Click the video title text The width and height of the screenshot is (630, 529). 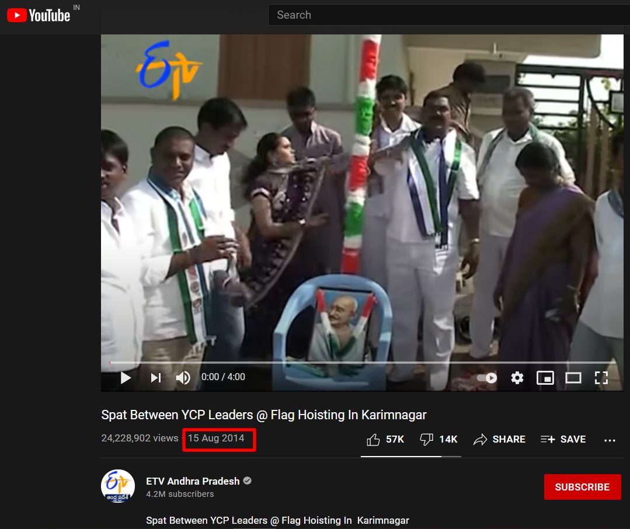pos(264,415)
